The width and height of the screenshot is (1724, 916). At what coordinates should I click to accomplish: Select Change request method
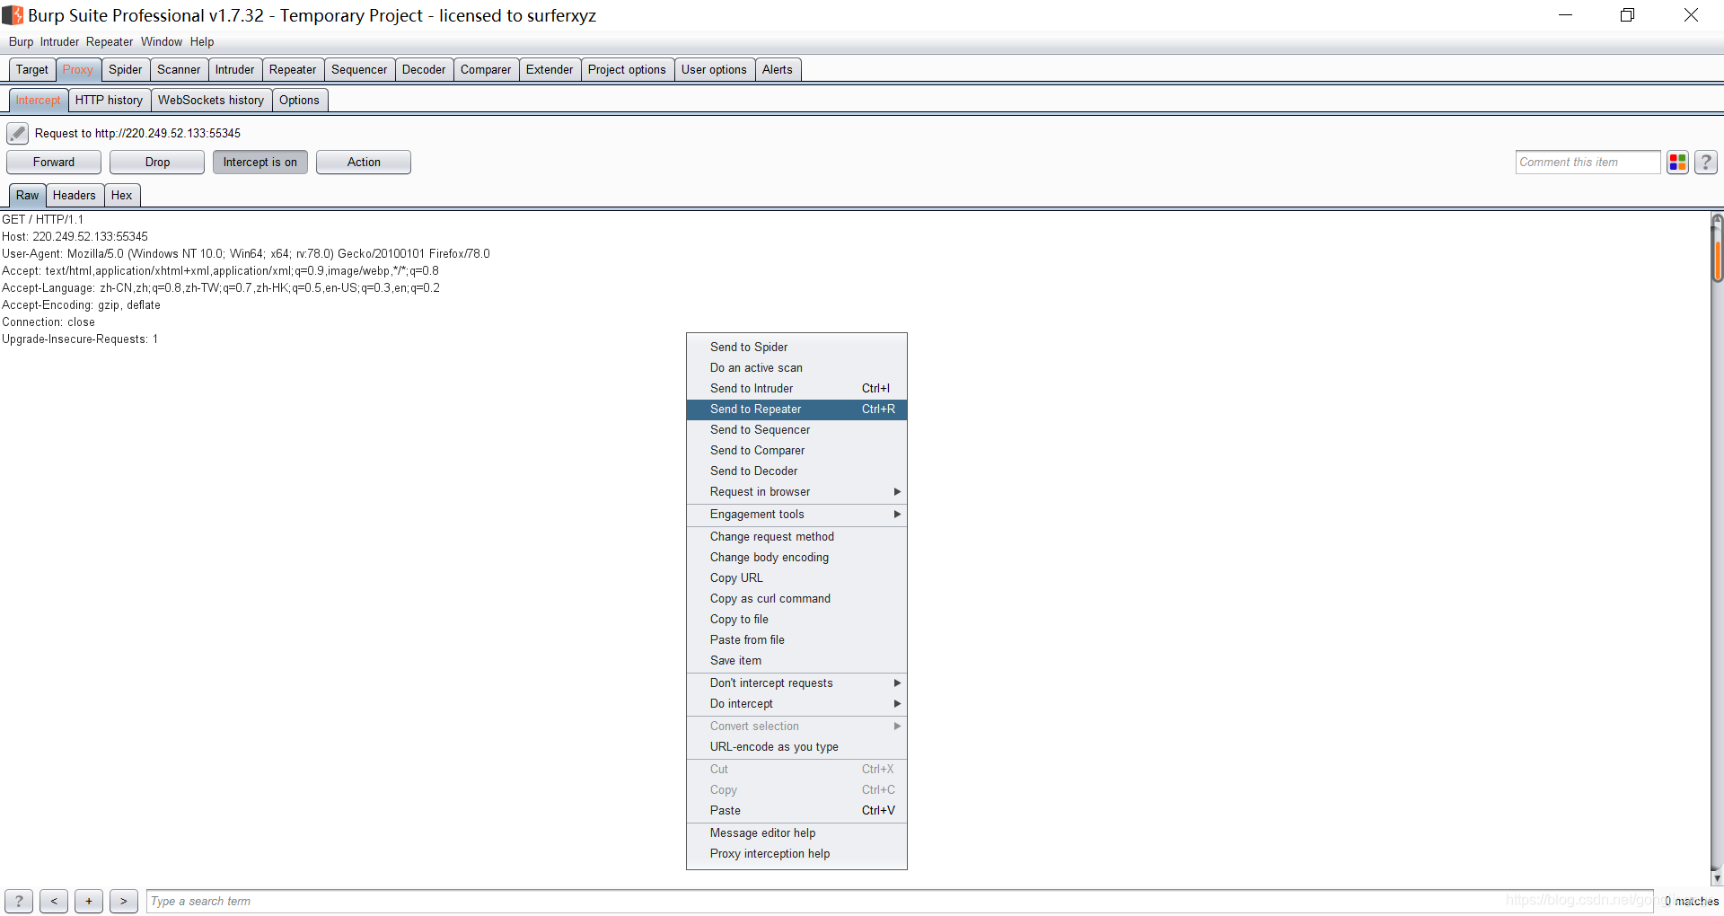[x=796, y=537]
